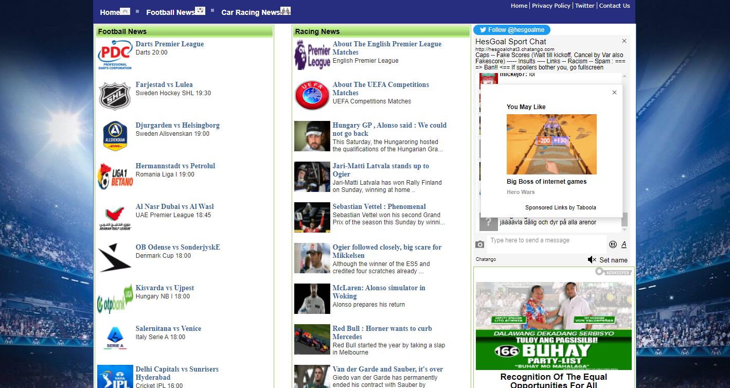
Task: Click the Ogier Mikkelsen article thumbnail
Action: (312, 258)
